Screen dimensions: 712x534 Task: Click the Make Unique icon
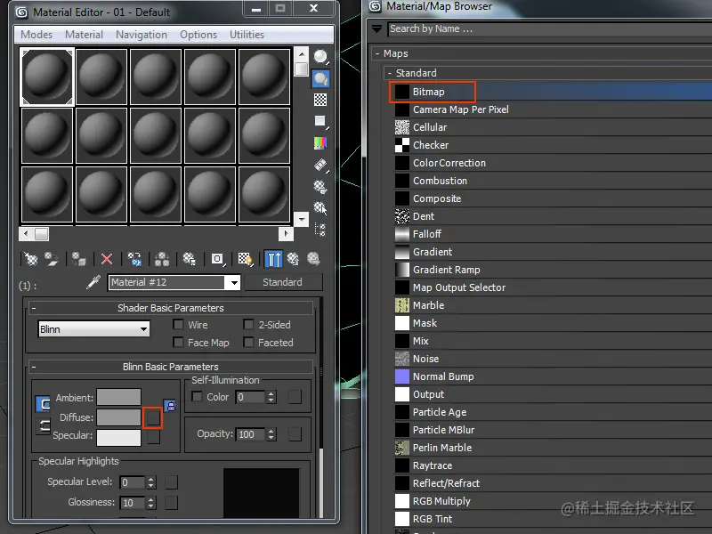pos(162,259)
